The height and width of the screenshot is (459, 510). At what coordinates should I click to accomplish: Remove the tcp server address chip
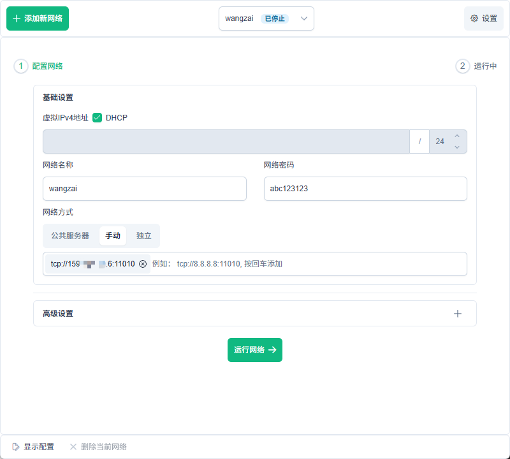(143, 264)
